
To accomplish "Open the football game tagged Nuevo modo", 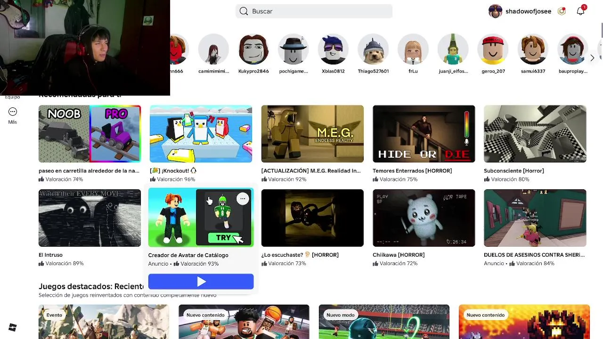I will pos(384,322).
